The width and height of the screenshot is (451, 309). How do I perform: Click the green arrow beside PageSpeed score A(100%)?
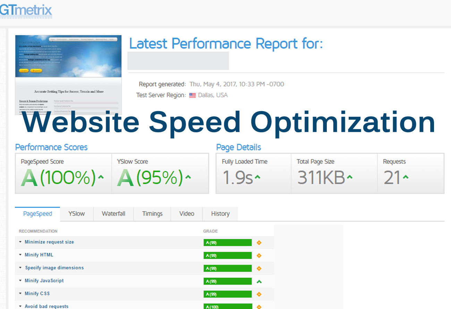tap(101, 177)
